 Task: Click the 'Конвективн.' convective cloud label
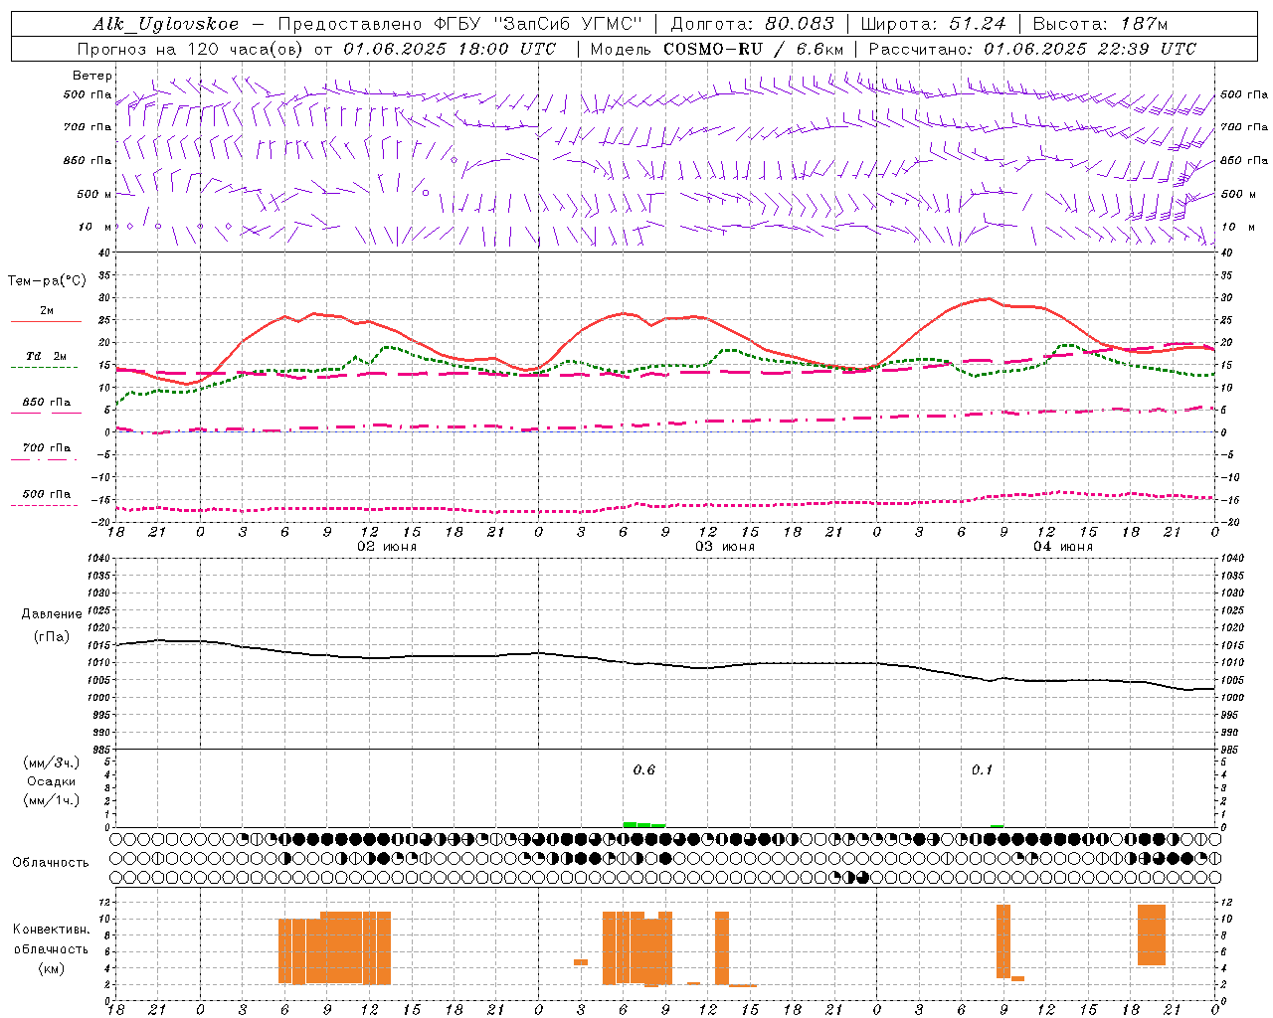[x=52, y=930]
